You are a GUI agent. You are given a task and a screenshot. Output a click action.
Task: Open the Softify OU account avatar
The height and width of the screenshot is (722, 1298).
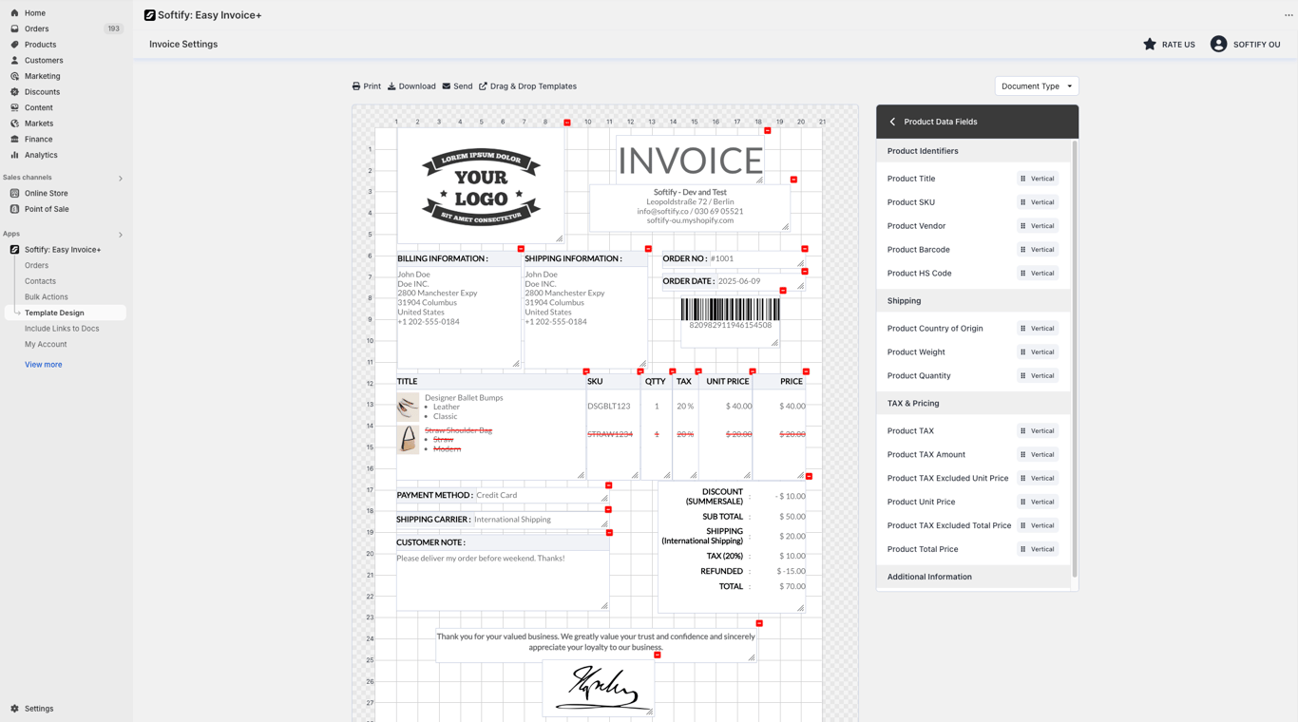(1218, 44)
